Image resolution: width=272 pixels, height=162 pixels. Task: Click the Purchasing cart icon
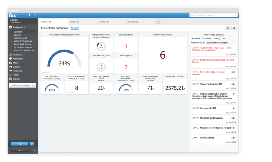pyautogui.click(x=10, y=71)
